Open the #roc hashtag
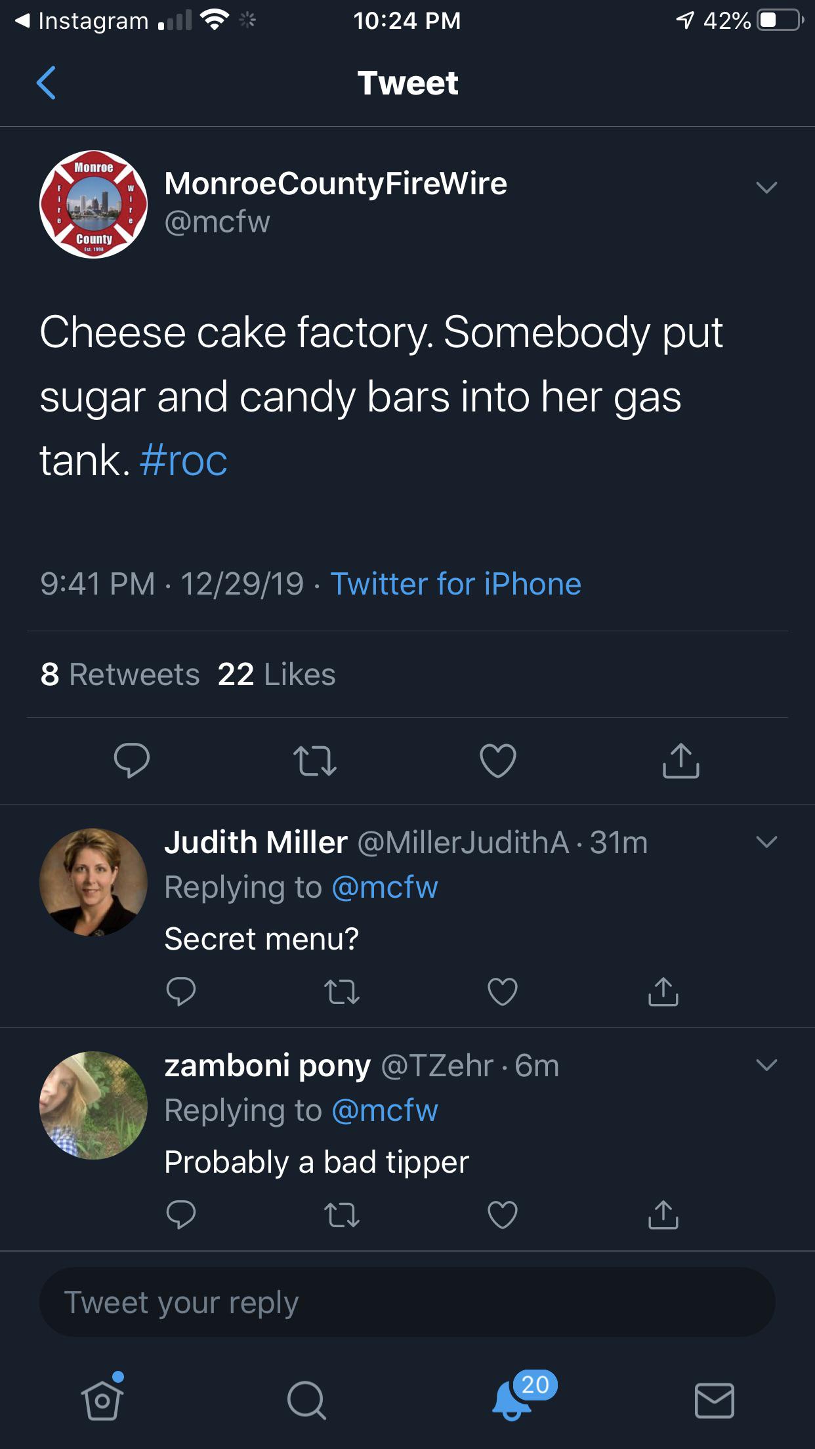This screenshot has width=815, height=1449. 184,461
